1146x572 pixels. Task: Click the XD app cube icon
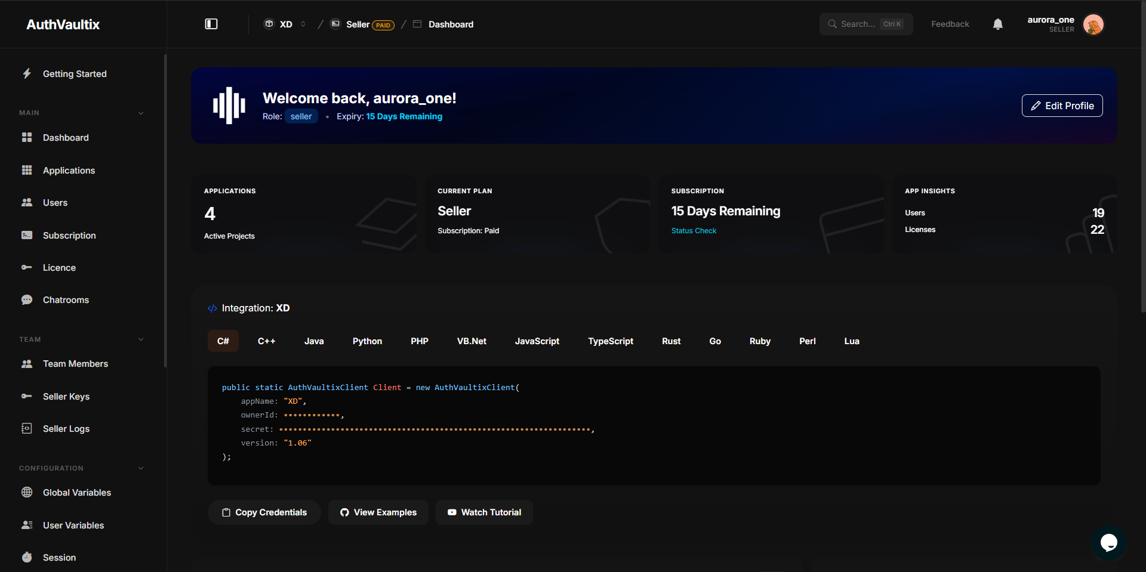pos(269,24)
